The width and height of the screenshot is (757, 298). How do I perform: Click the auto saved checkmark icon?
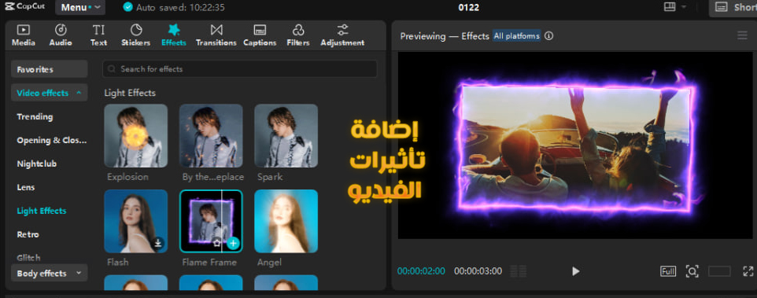[x=127, y=7]
